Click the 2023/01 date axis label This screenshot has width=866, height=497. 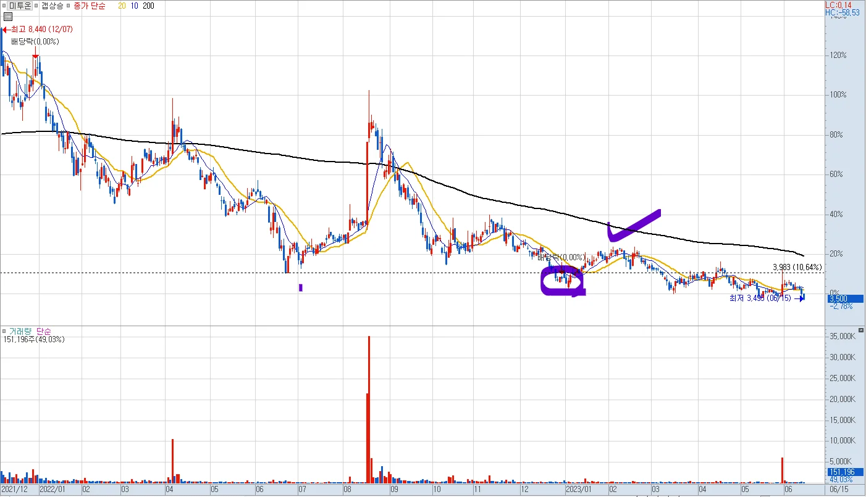pos(579,490)
